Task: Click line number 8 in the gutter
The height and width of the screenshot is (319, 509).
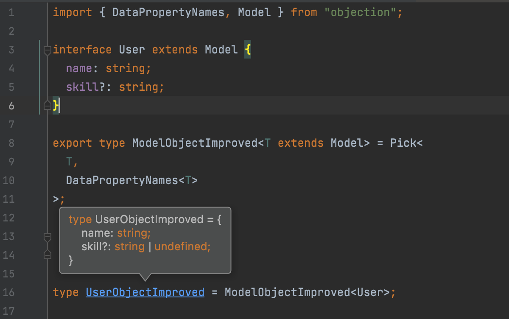Action: (11, 143)
